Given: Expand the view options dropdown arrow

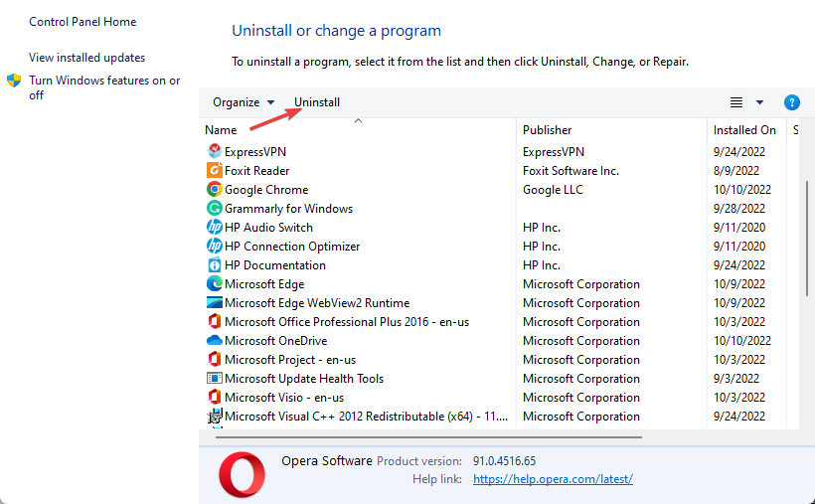Looking at the screenshot, I should (760, 102).
